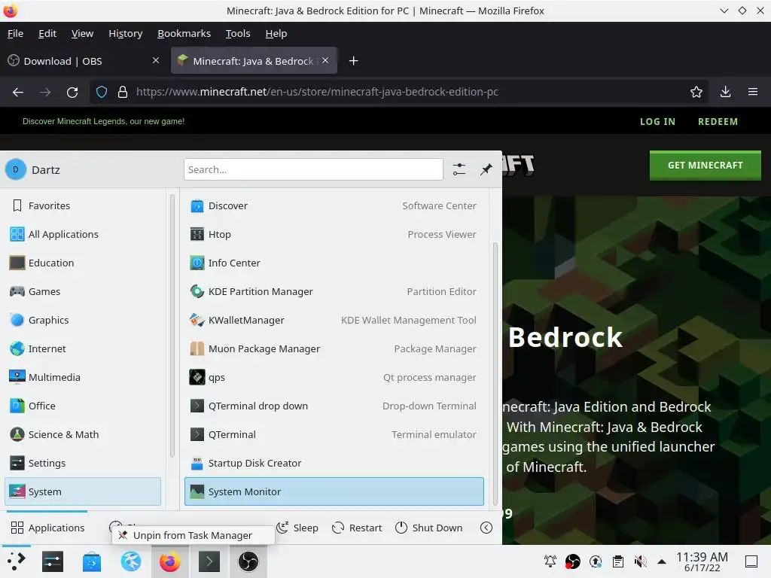Open History menu in Firefox
The image size is (771, 578).
[126, 33]
